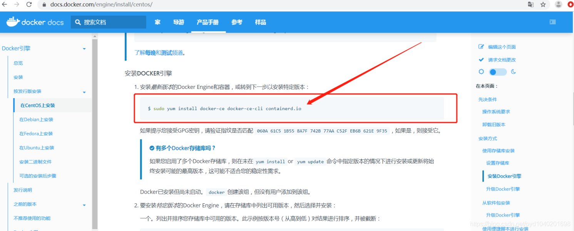
Task: Bookmark this page with star icon
Action: (x=543, y=5)
